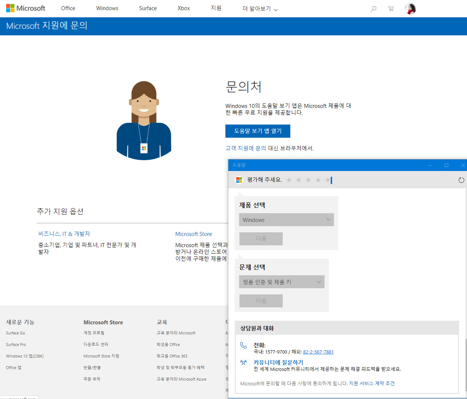Open the 정품 인증 및 제품 키 dropdown
The image size is (467, 399).
(x=282, y=282)
